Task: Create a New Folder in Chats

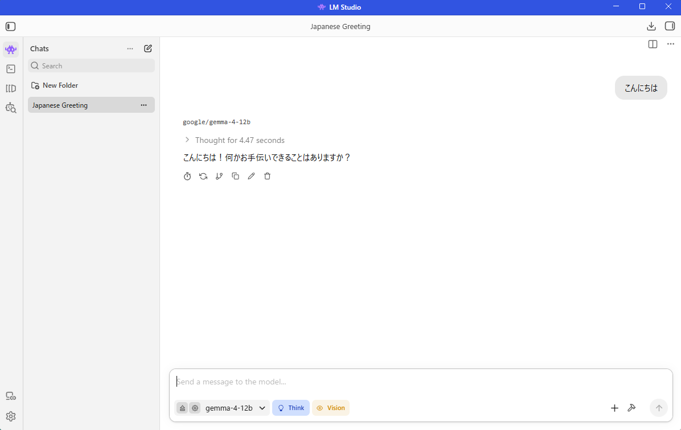Action: [55, 85]
